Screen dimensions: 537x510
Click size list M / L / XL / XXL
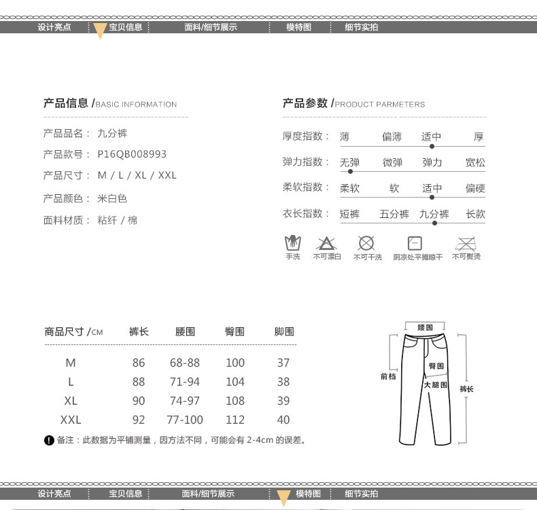pyautogui.click(x=137, y=175)
